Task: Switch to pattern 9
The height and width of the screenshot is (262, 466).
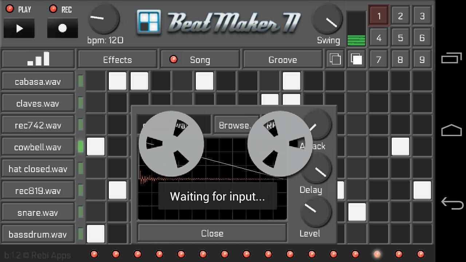Action: coord(422,59)
